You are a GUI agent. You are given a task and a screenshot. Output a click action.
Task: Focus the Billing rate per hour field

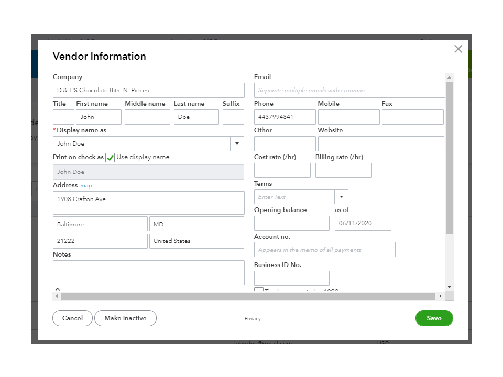(x=344, y=170)
